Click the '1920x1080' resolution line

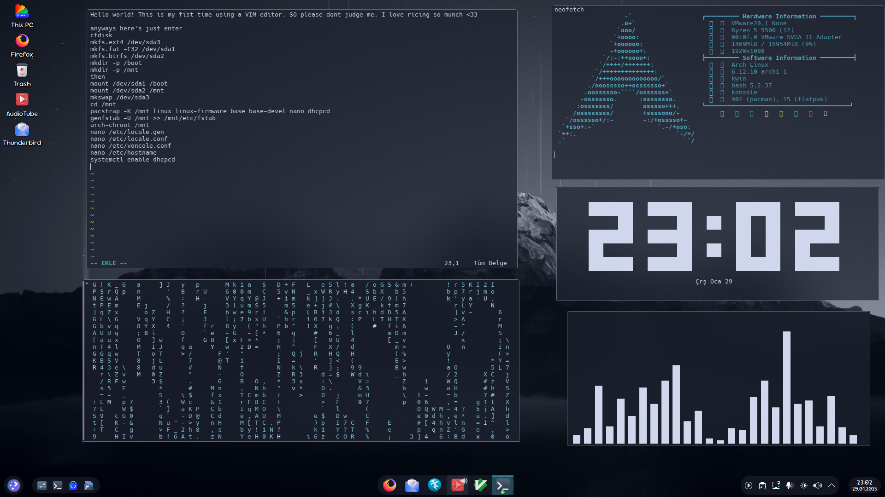[x=748, y=51]
